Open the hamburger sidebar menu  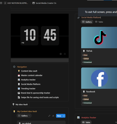pyautogui.click(x=1, y=3)
